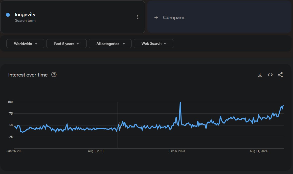Click the peak spike reaching 100
The image size is (293, 174).
[x=180, y=103]
